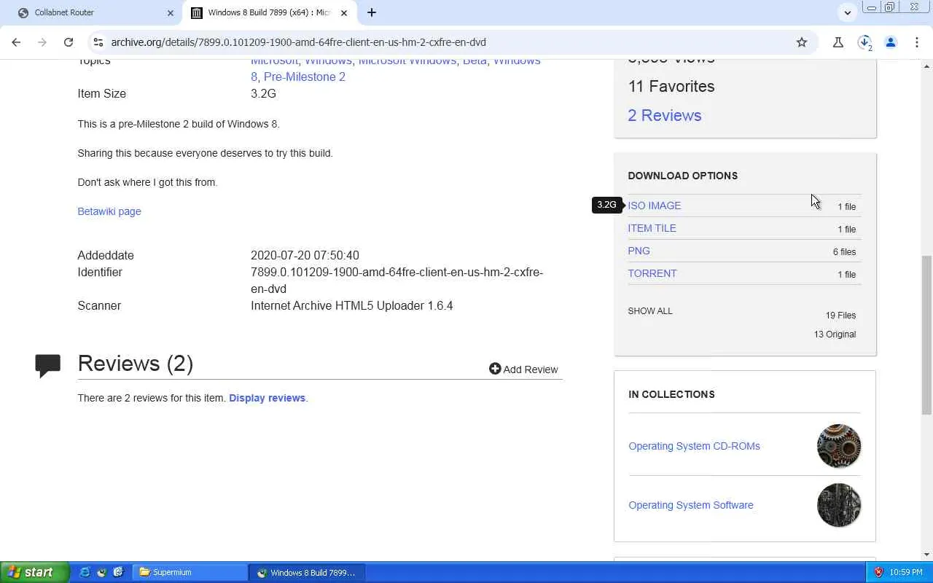933x583 pixels.
Task: Click the third Quick Launch icon
Action: 118,572
